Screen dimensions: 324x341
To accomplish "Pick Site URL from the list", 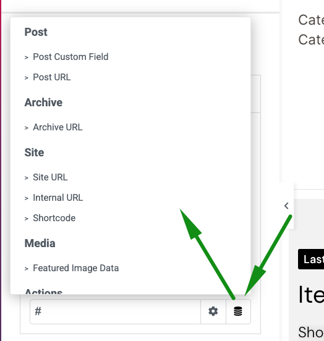I will coord(50,177).
